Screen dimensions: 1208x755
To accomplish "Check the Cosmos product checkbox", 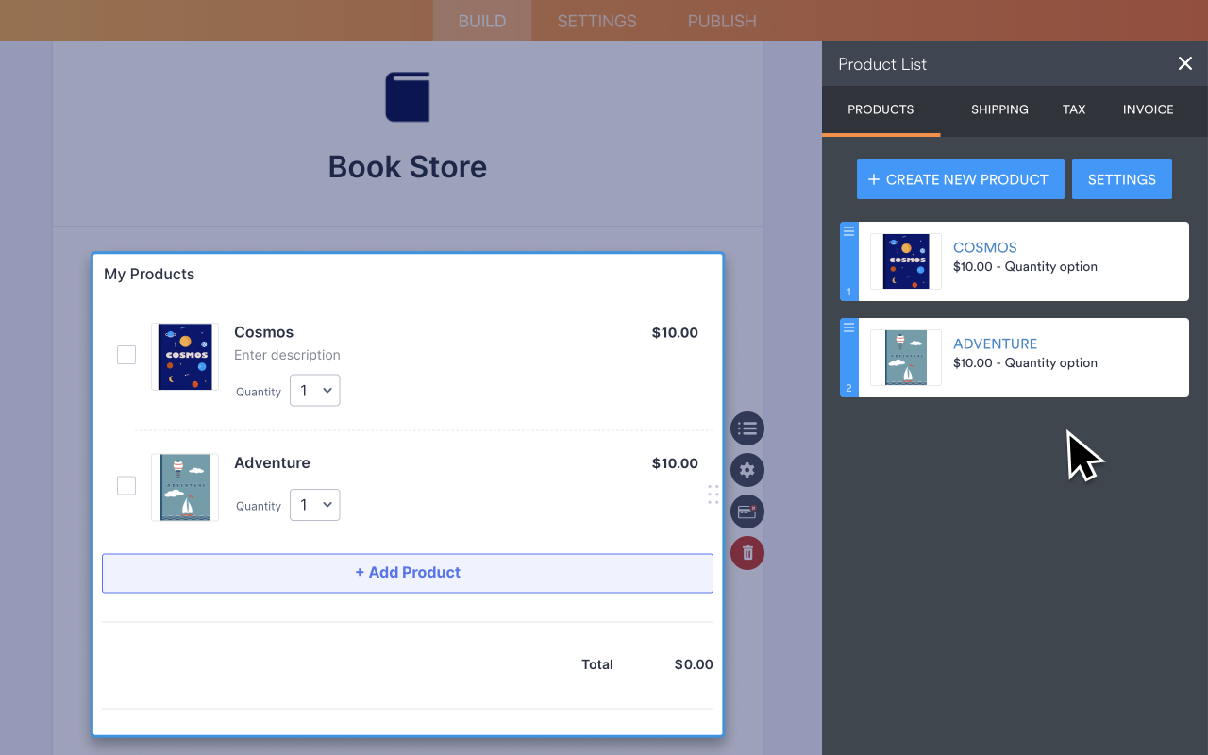I will [126, 354].
